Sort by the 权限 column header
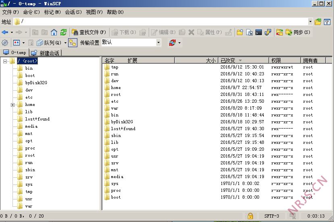This screenshot has height=222, width=334. pyautogui.click(x=285, y=60)
